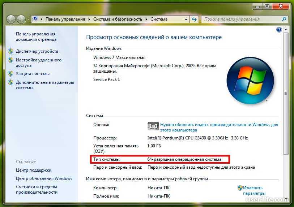Open Диспетчер устройств link
Viewport: 294px width, 207px height.
point(37,51)
